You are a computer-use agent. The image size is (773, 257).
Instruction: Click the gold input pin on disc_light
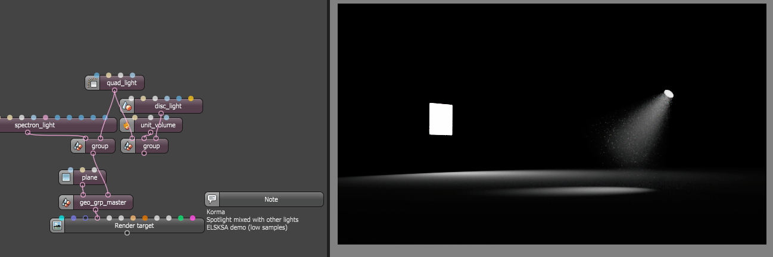click(191, 98)
